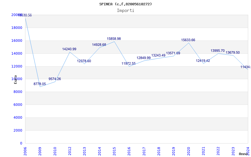Click the peak value 15858.98
Screen dimensions: 251x157
pos(114,39)
